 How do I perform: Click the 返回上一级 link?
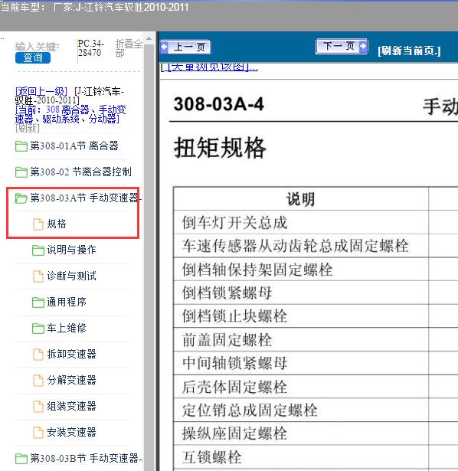(41, 91)
